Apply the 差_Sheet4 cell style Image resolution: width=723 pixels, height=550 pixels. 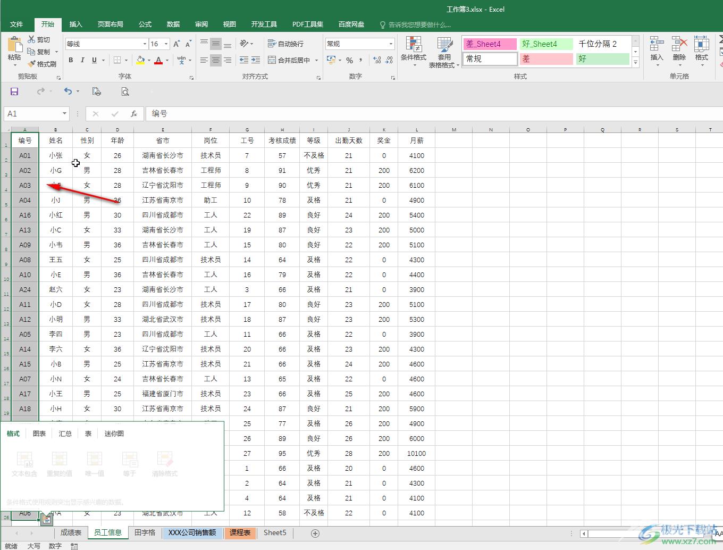click(490, 44)
